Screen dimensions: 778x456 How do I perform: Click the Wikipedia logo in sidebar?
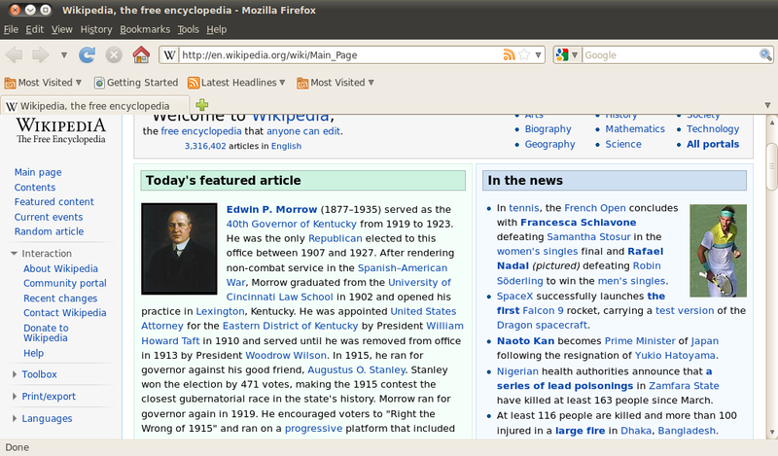tap(61, 130)
